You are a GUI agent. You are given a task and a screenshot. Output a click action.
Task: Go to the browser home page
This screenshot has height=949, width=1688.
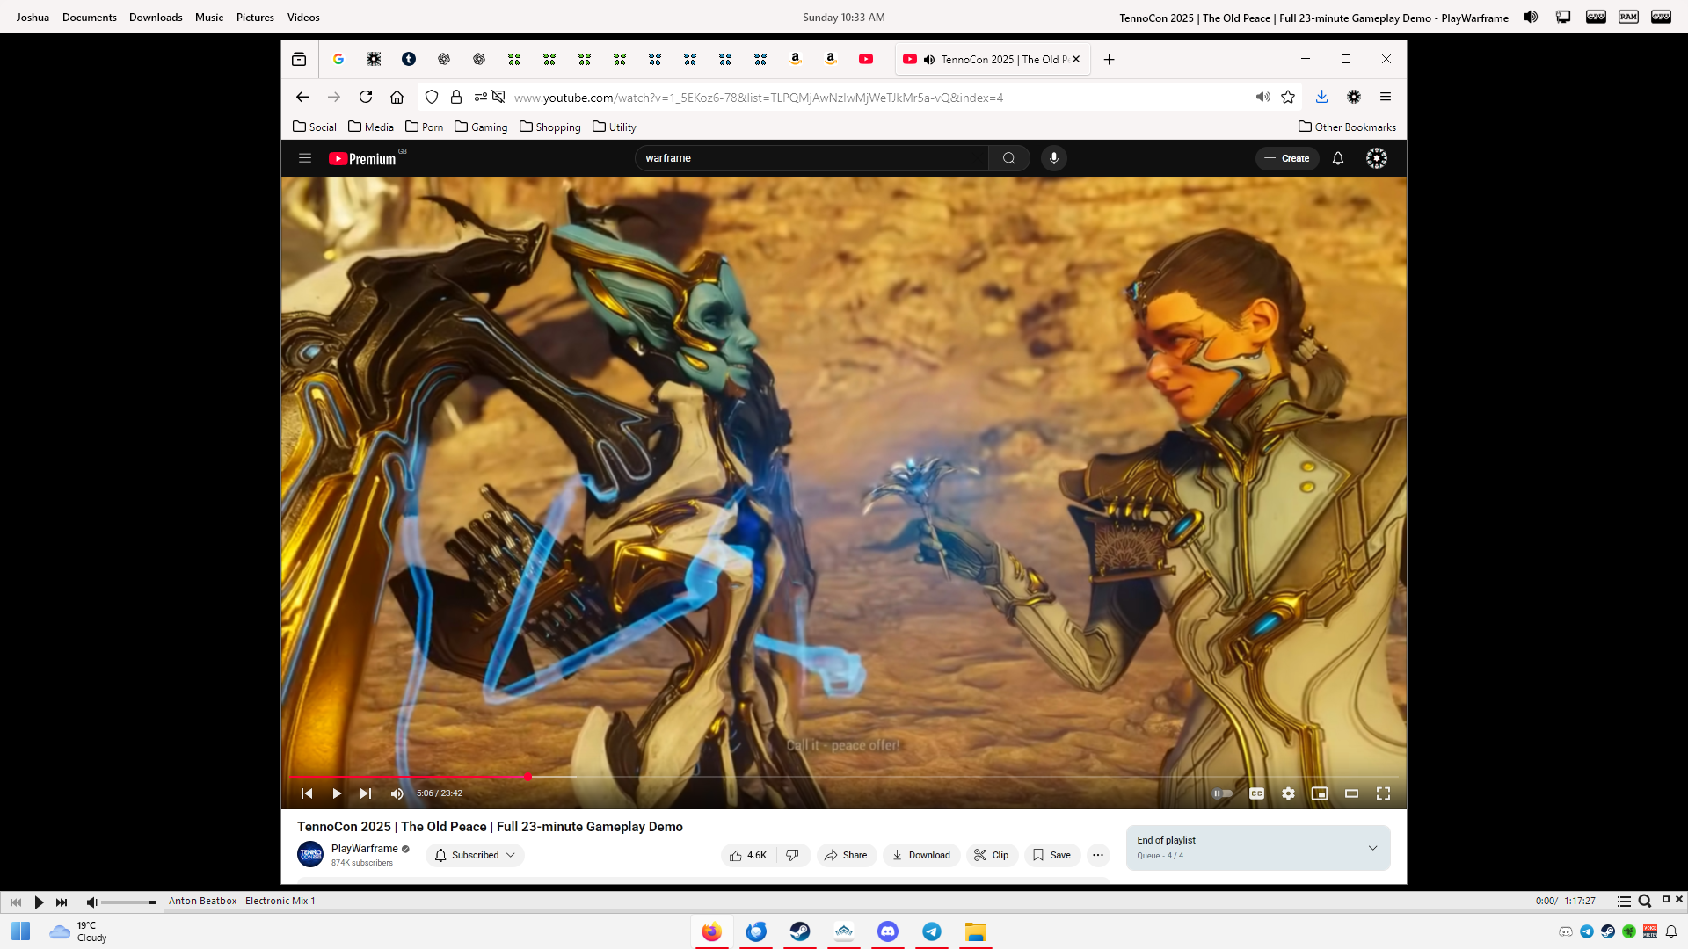[397, 97]
